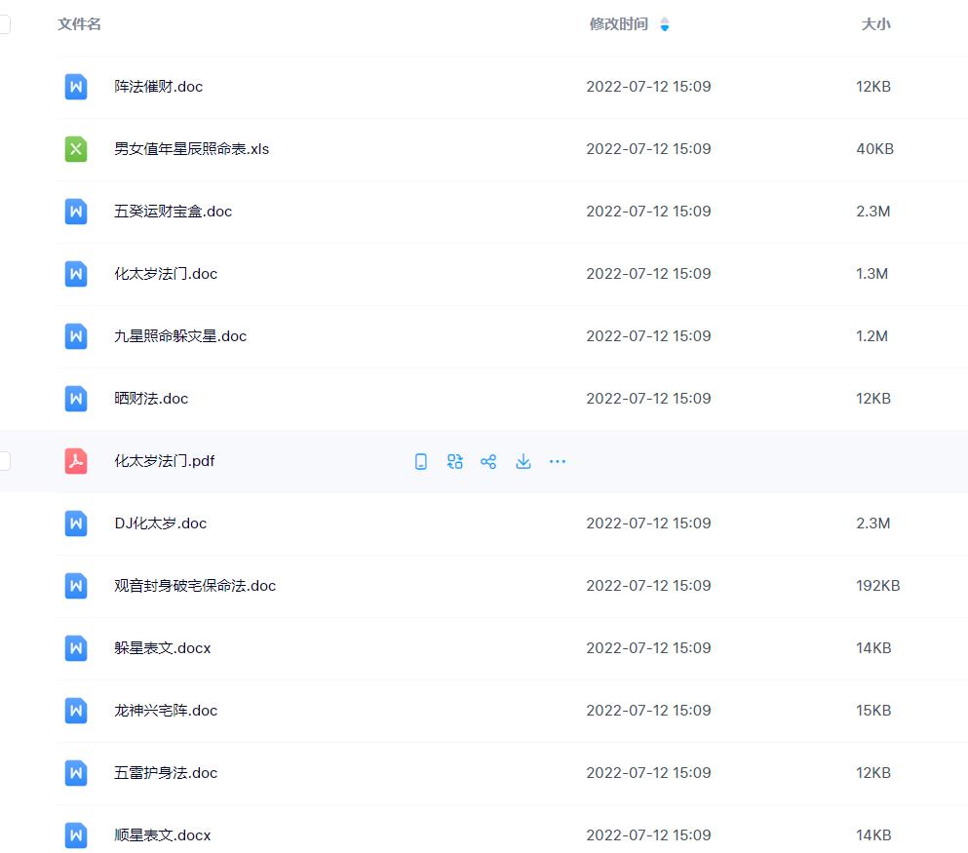The width and height of the screenshot is (968, 853).
Task: Click the share icon for 化太岁法门.pdf
Action: (x=488, y=461)
